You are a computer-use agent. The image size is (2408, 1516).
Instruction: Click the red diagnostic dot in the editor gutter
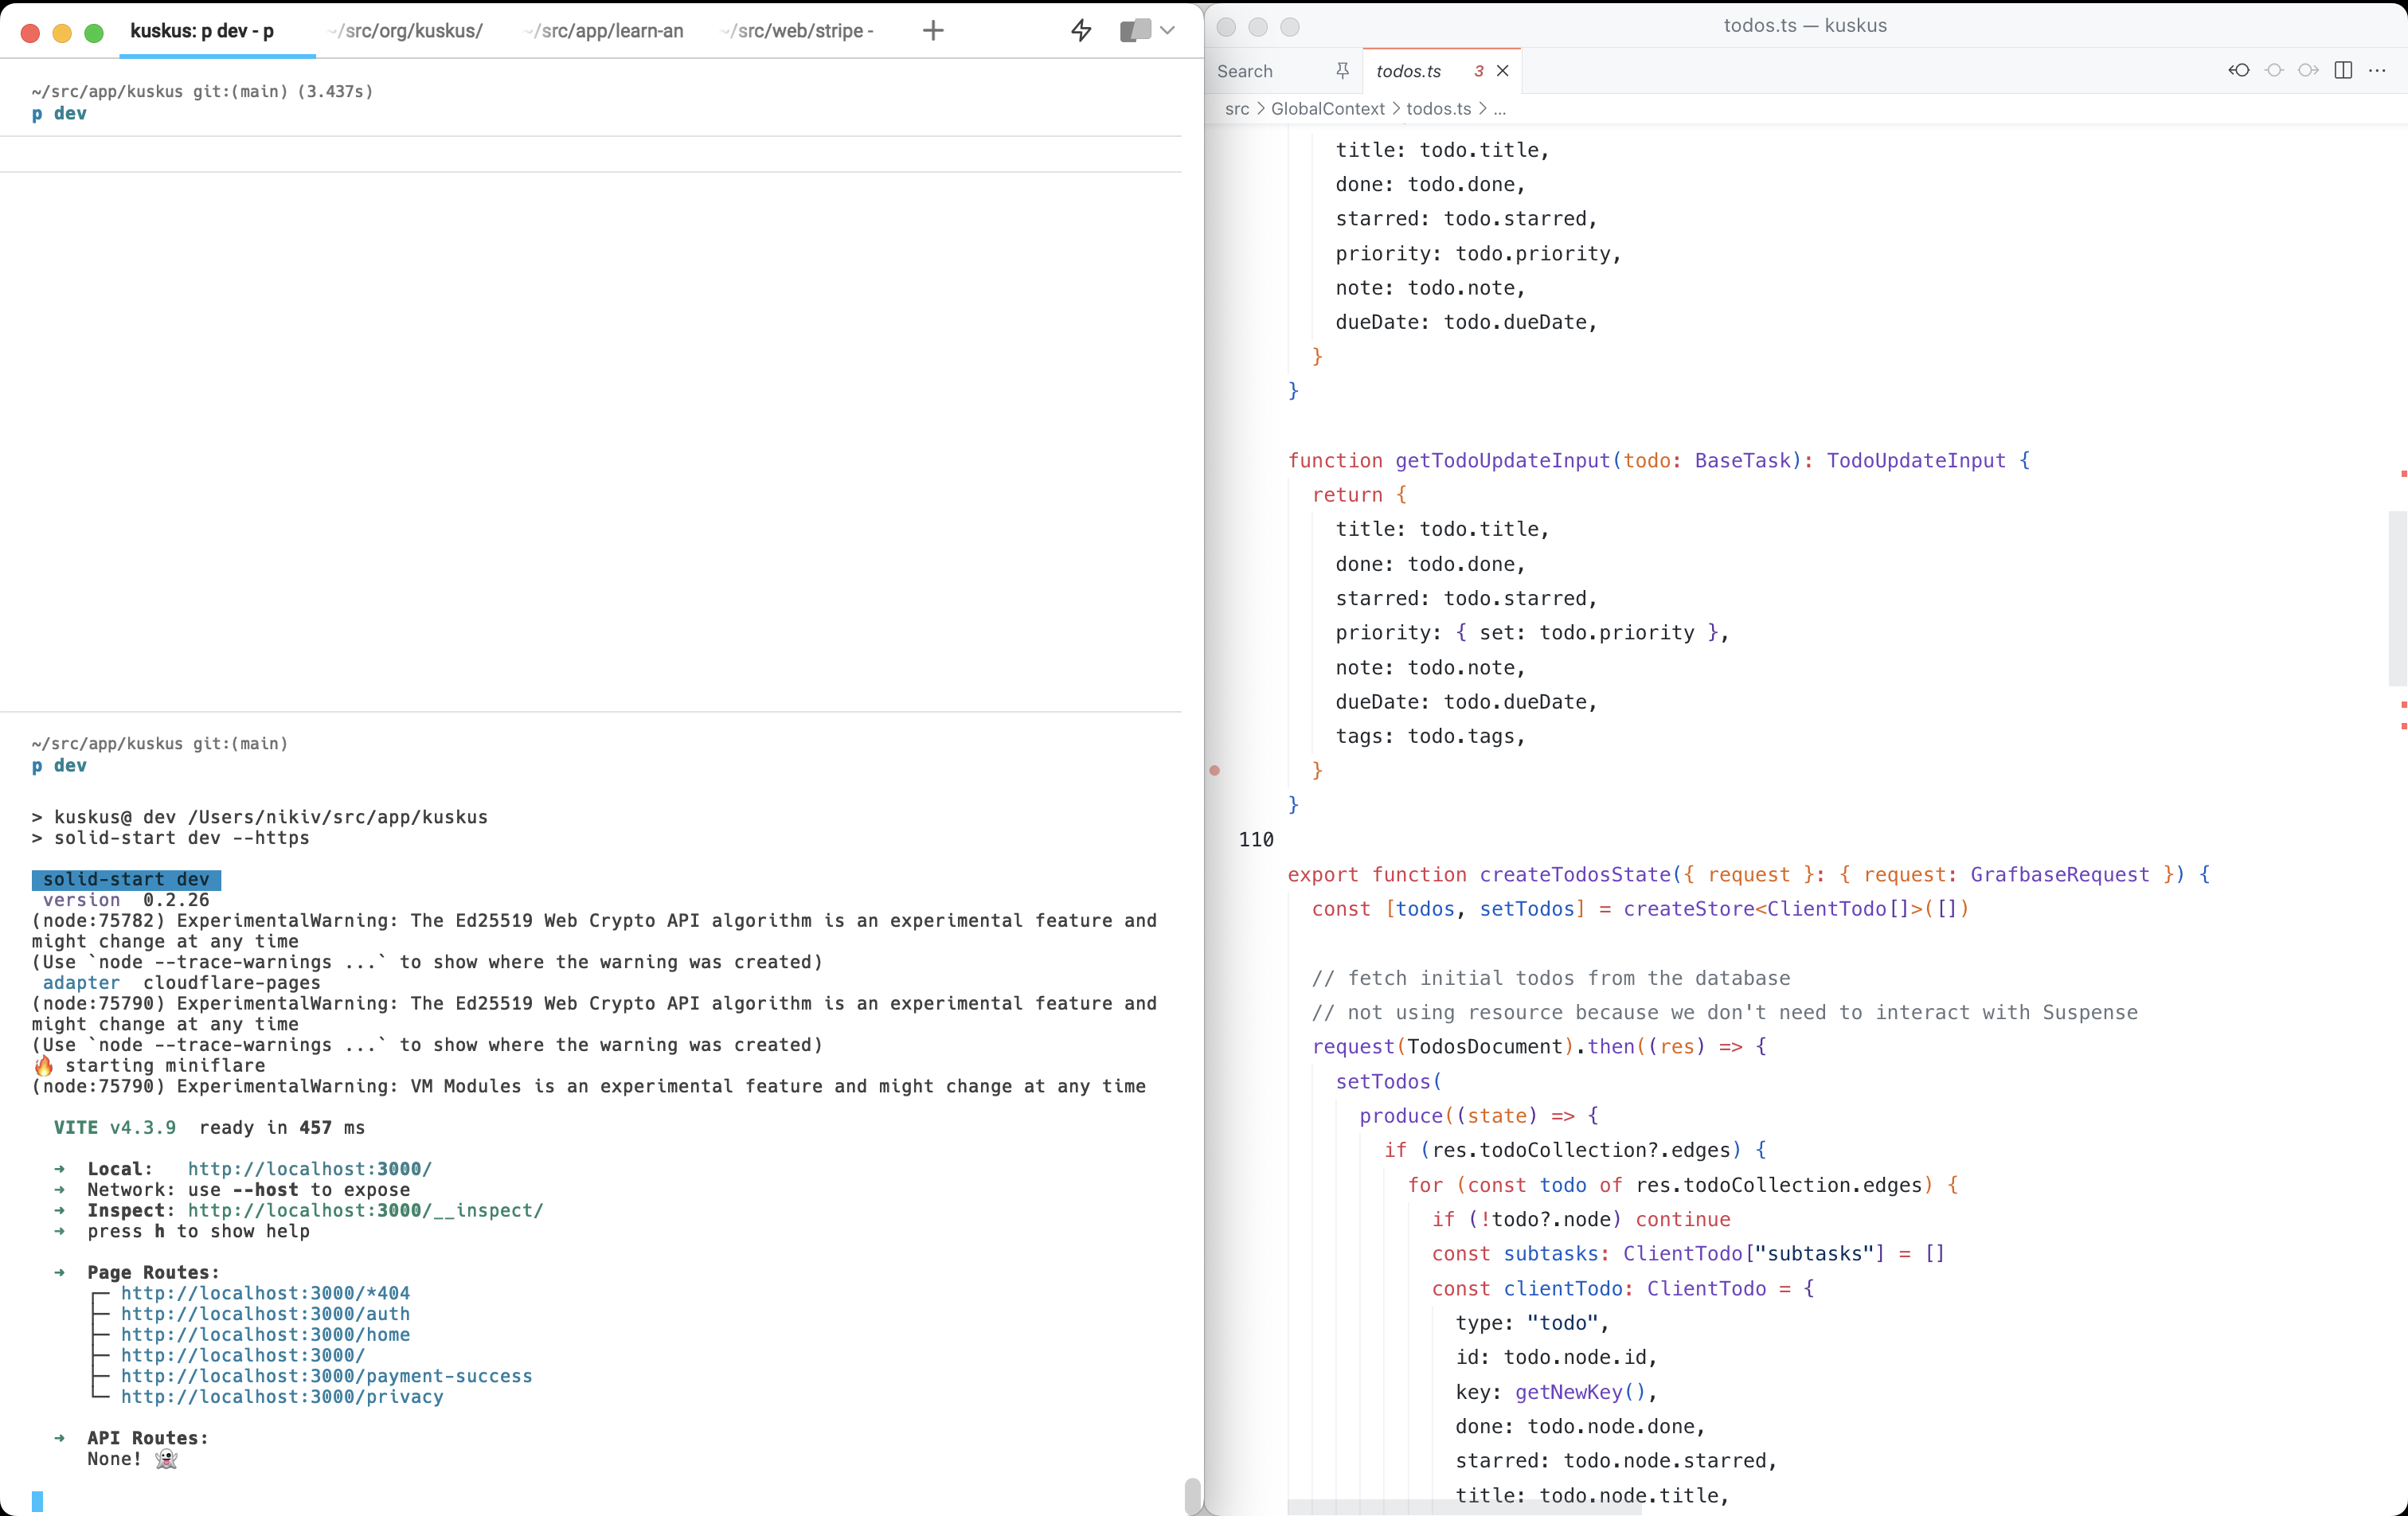1215,771
